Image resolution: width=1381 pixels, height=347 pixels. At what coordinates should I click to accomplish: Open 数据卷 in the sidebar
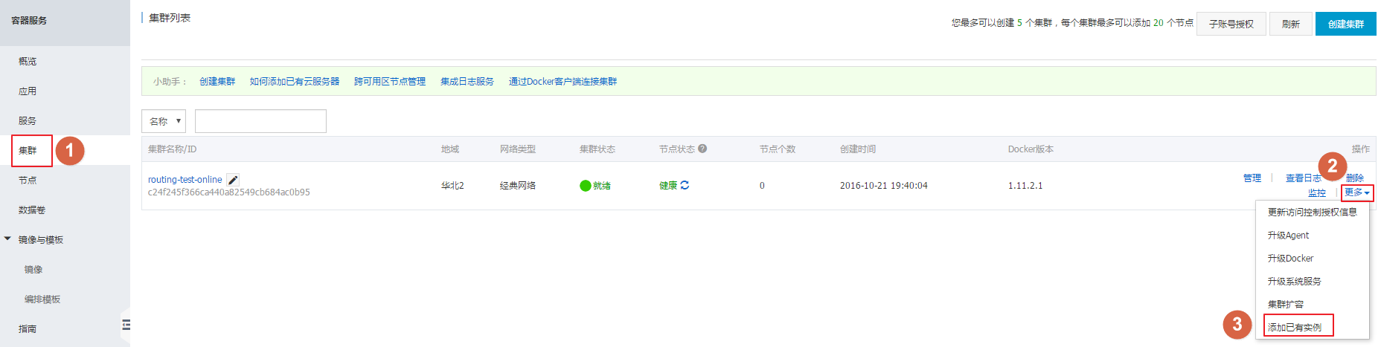point(32,210)
